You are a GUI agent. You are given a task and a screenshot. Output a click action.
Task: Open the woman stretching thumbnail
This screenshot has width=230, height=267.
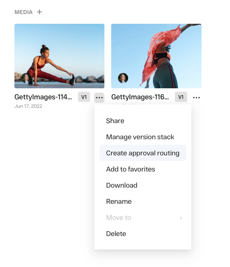(59, 56)
